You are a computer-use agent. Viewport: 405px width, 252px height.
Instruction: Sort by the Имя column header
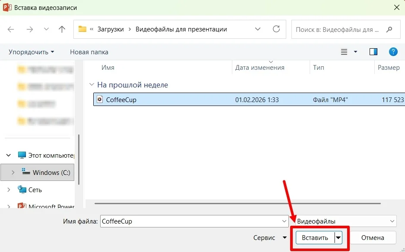coord(108,68)
